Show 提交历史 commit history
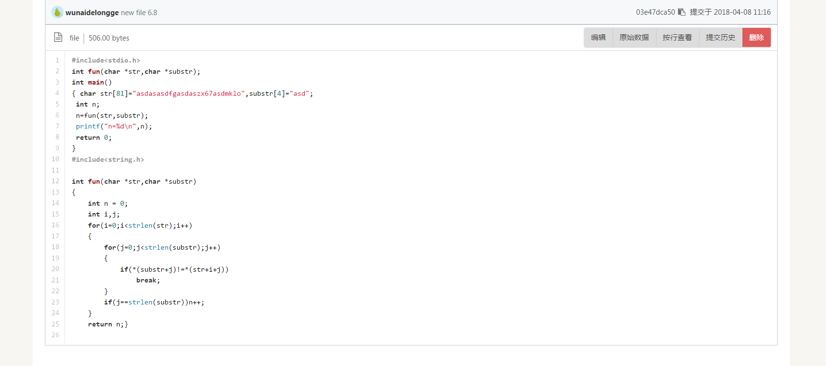Screen dimensions: 826x366 (x=720, y=38)
